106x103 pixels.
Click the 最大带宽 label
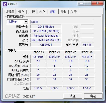pos(22,31)
